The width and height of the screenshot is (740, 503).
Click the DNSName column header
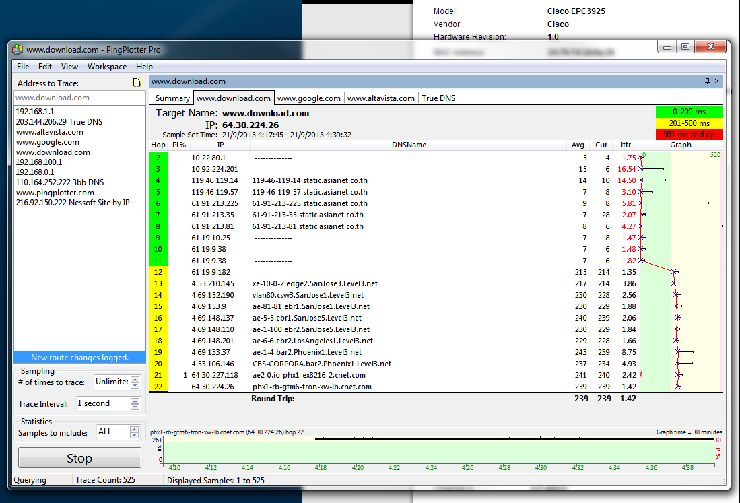(409, 145)
